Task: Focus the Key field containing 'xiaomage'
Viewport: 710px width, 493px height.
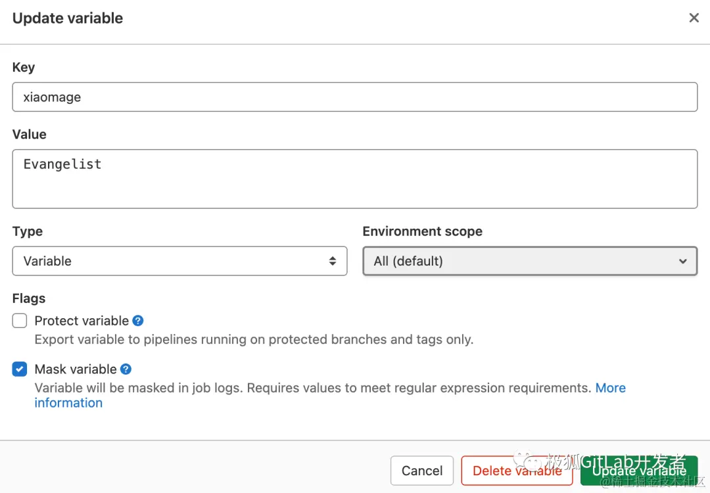Action: click(355, 97)
